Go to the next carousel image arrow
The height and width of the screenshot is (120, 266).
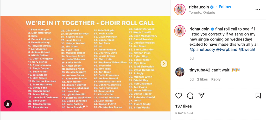[x=164, y=63]
